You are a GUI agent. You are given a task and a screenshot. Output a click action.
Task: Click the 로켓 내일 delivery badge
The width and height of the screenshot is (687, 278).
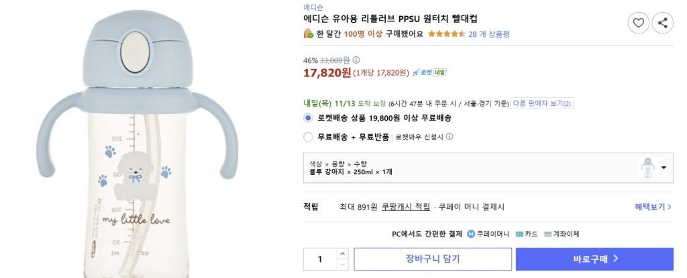point(429,72)
